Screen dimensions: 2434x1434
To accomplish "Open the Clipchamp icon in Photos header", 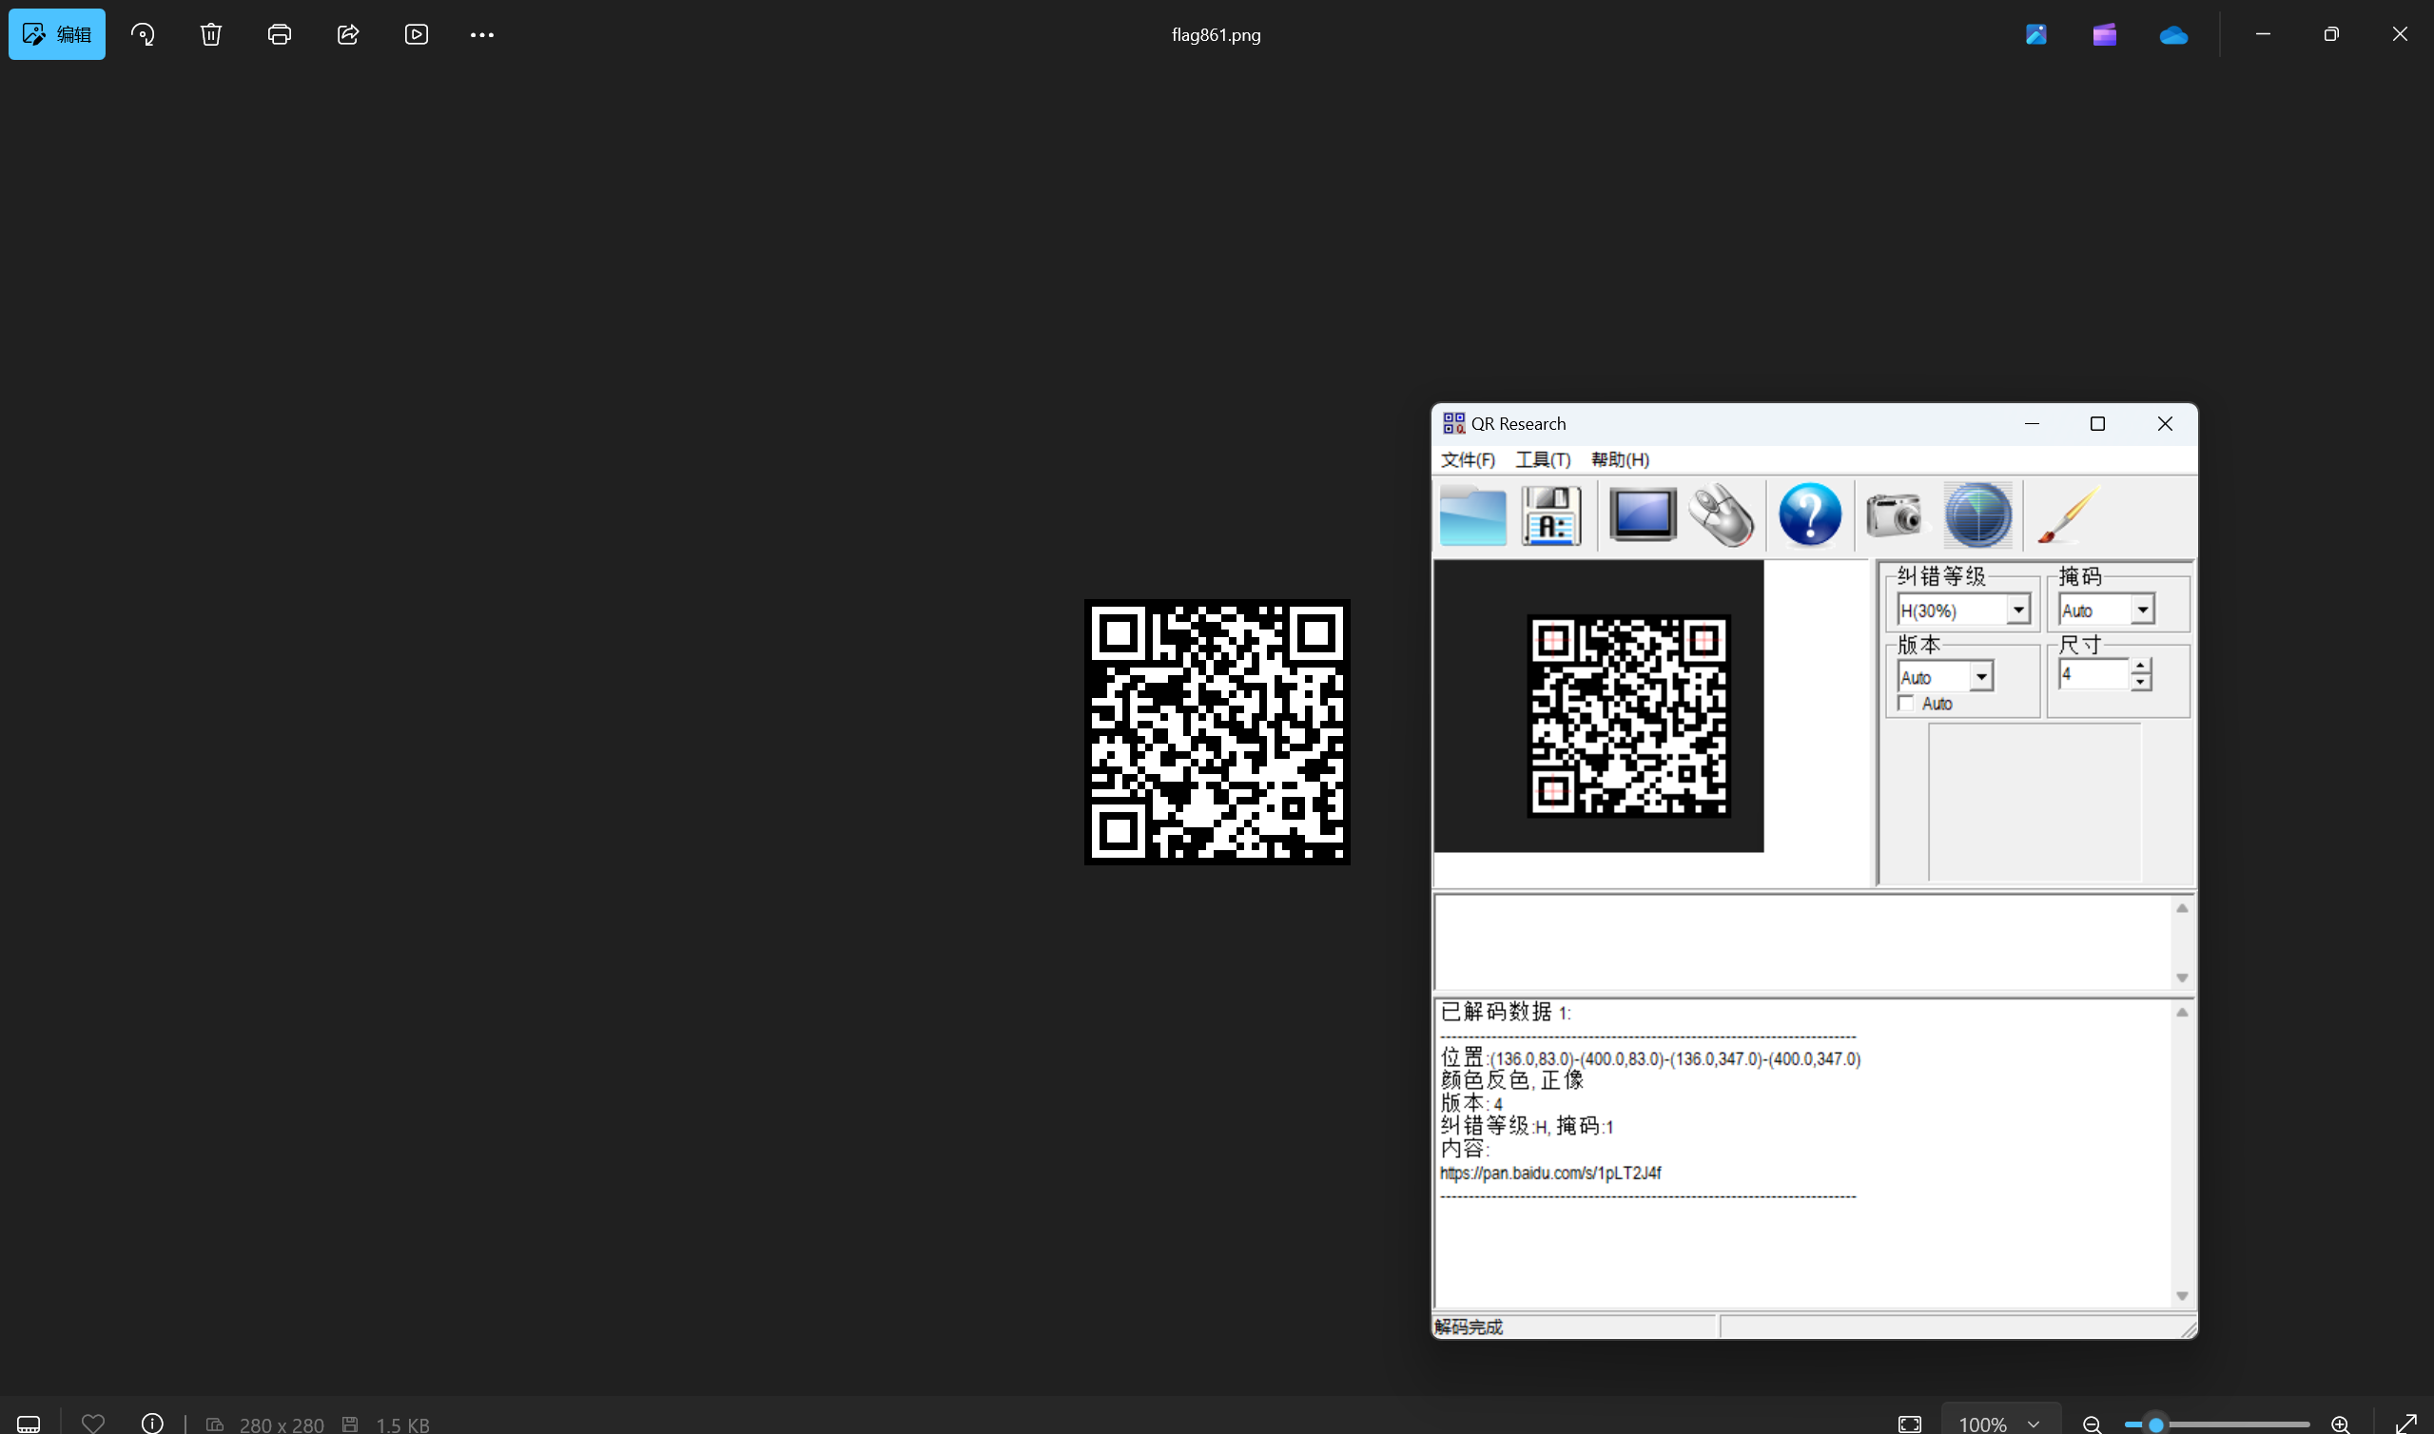I will (2105, 35).
